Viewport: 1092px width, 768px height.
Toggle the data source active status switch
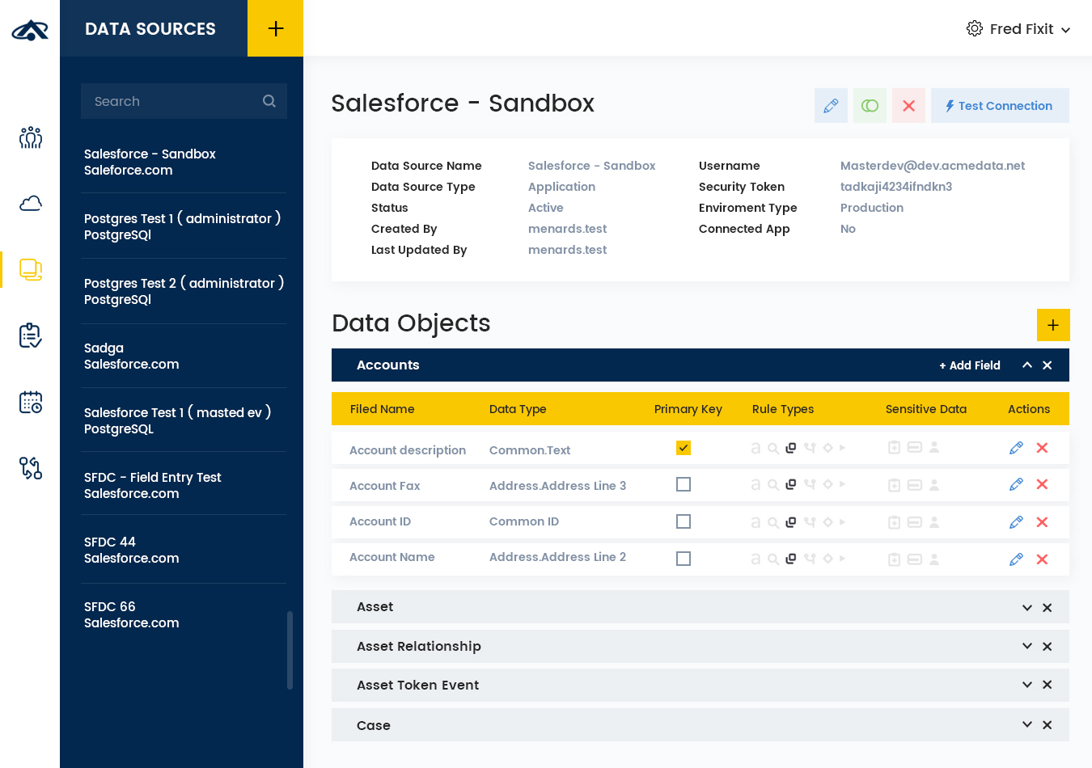(870, 106)
